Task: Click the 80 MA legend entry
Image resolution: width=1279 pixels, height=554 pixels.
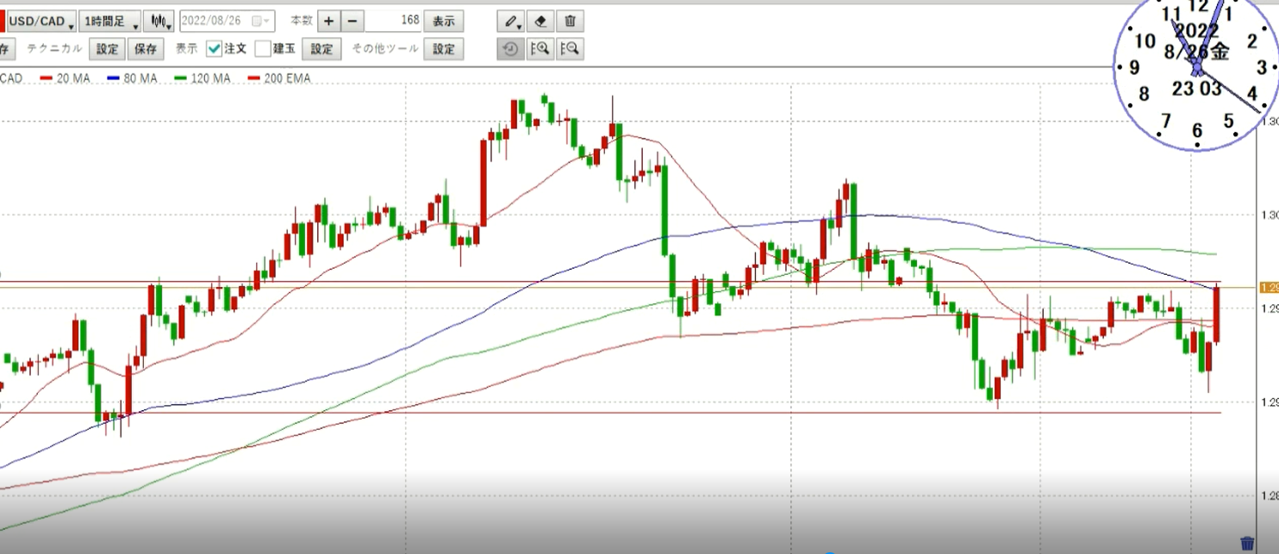Action: [x=133, y=78]
